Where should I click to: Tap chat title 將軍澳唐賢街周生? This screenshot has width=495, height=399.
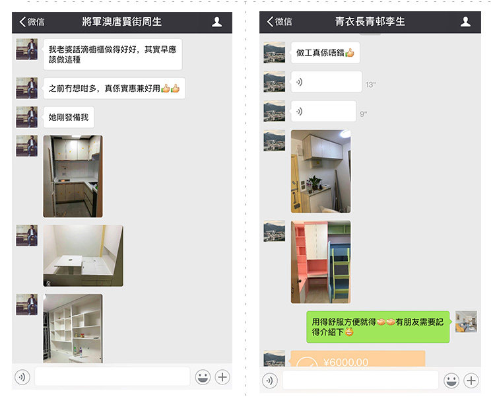coord(122,22)
